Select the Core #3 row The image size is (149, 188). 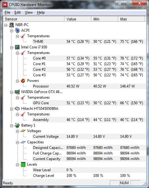89,75
